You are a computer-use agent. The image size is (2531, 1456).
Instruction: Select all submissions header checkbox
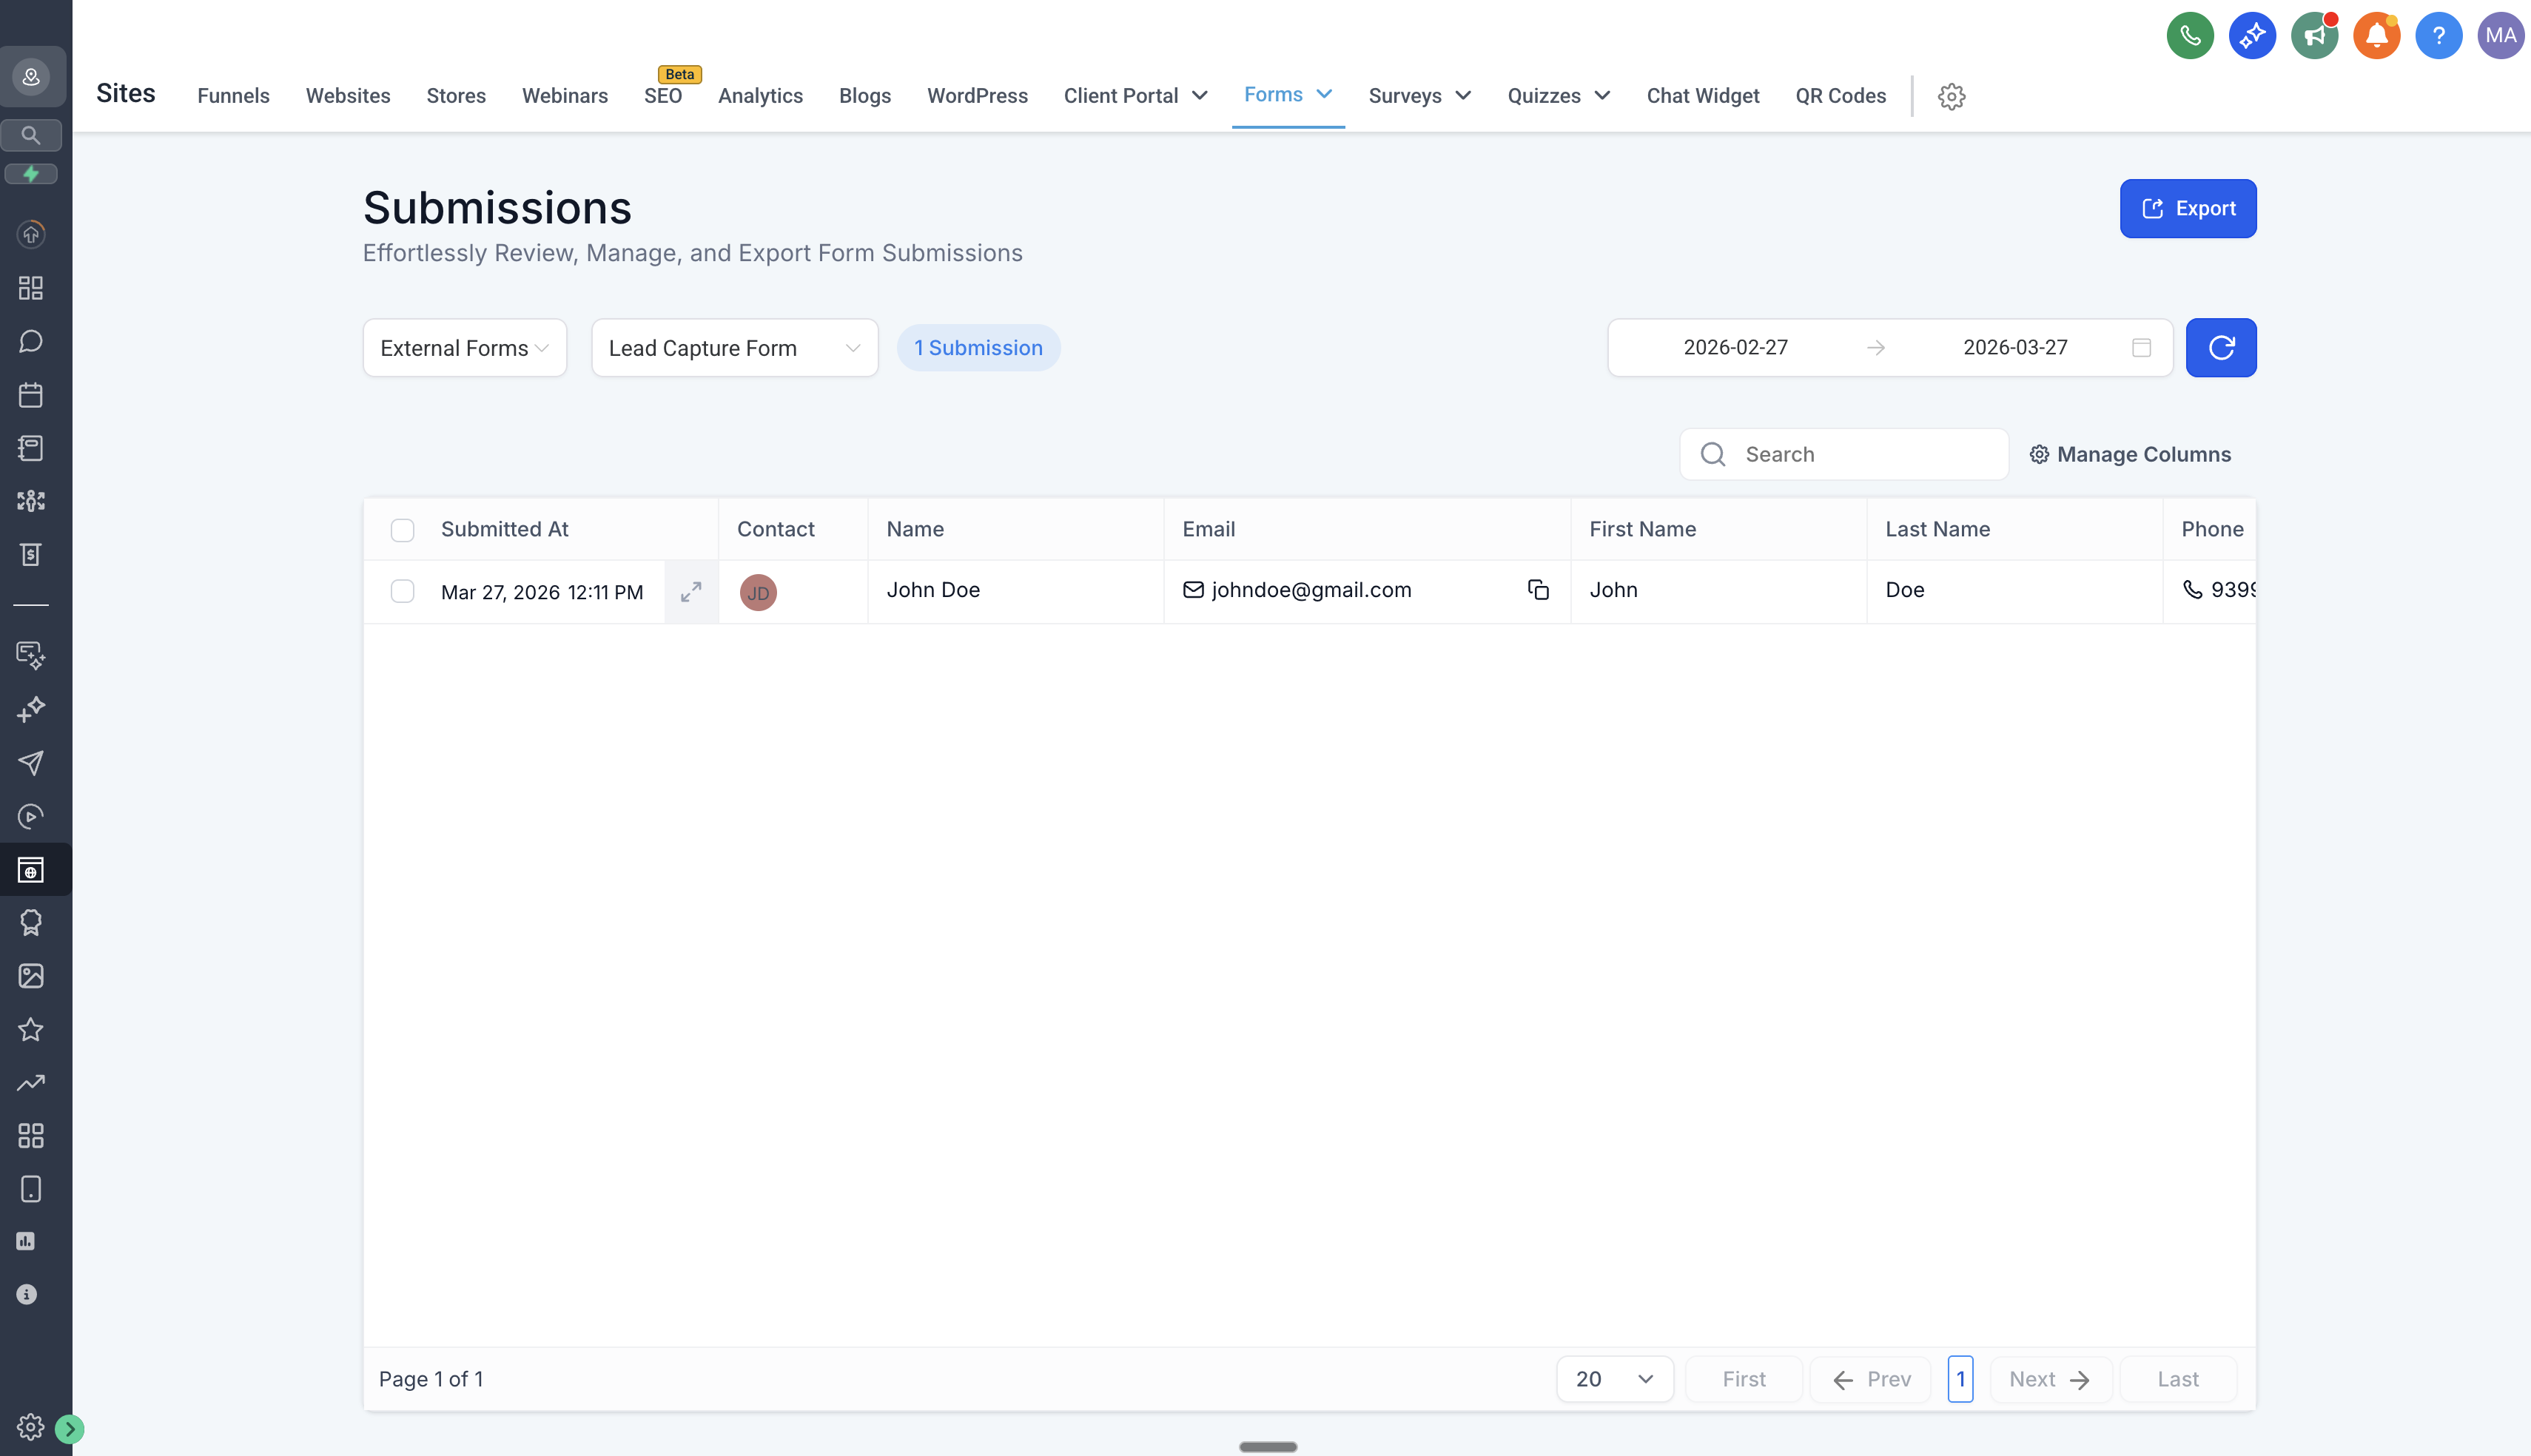point(402,530)
